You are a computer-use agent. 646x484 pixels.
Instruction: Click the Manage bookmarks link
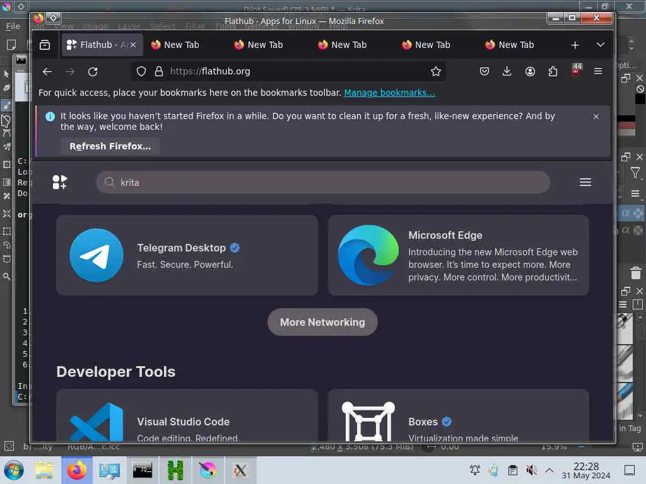(x=389, y=93)
